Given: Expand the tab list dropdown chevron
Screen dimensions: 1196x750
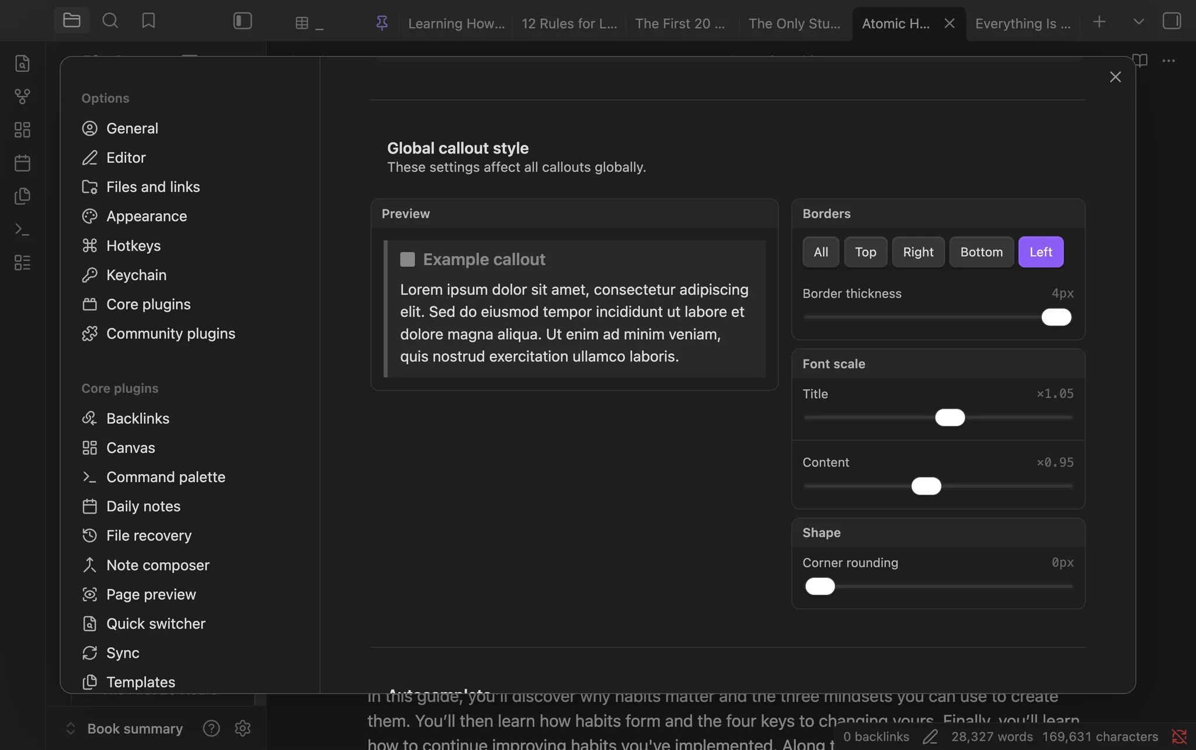Looking at the screenshot, I should coord(1138,22).
